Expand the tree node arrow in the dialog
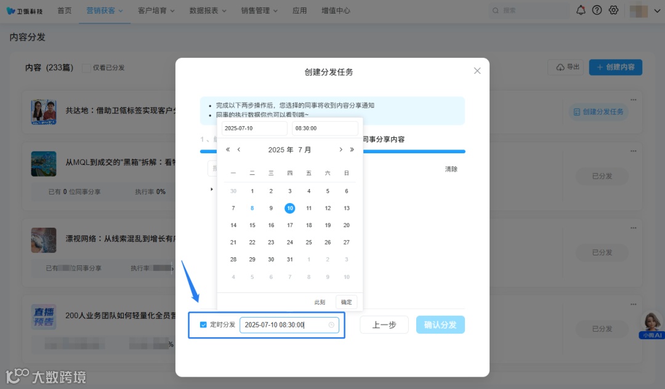Viewport: 665px width, 389px height. pyautogui.click(x=212, y=189)
